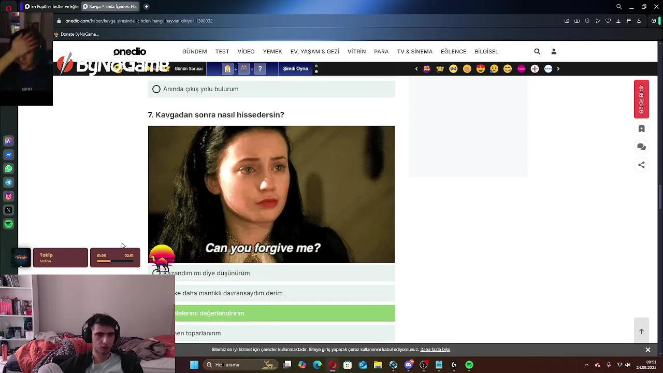Open Messenger in Opera sidebar

coord(9,155)
